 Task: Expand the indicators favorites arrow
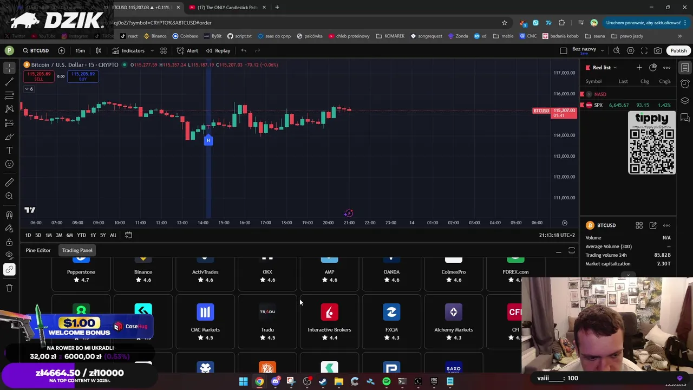click(152, 50)
